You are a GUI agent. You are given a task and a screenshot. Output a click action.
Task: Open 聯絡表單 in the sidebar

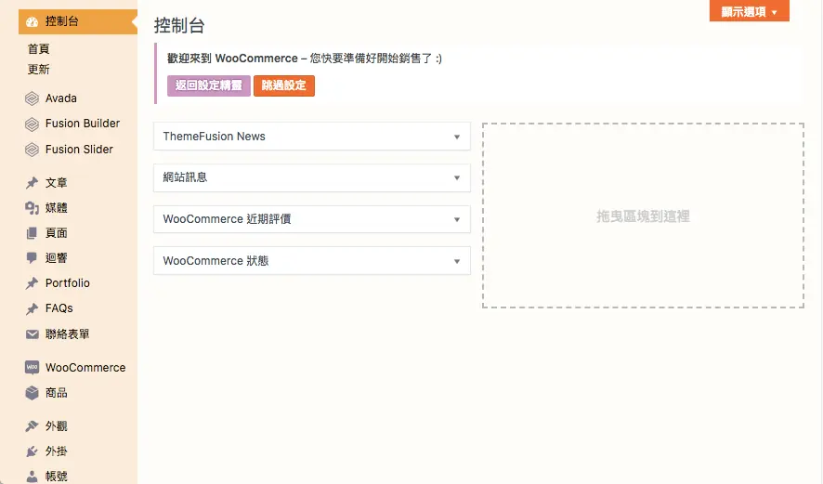tap(67, 334)
